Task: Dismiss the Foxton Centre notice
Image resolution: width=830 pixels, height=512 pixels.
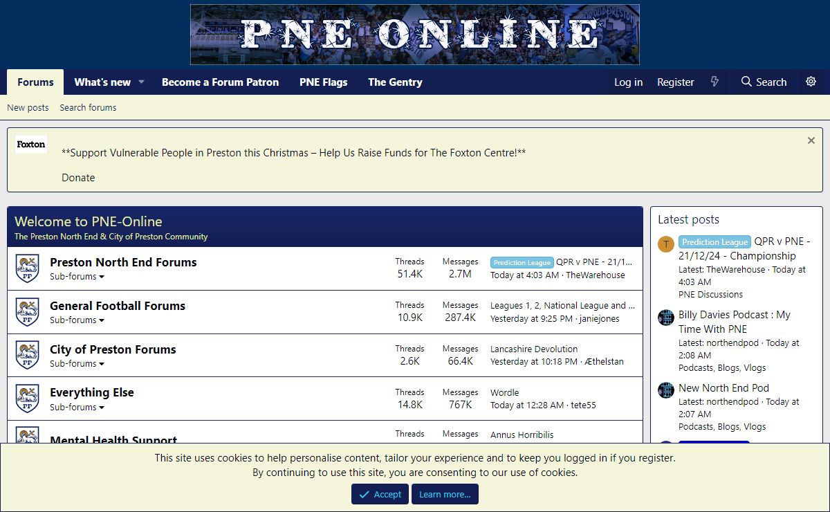Action: pyautogui.click(x=811, y=140)
